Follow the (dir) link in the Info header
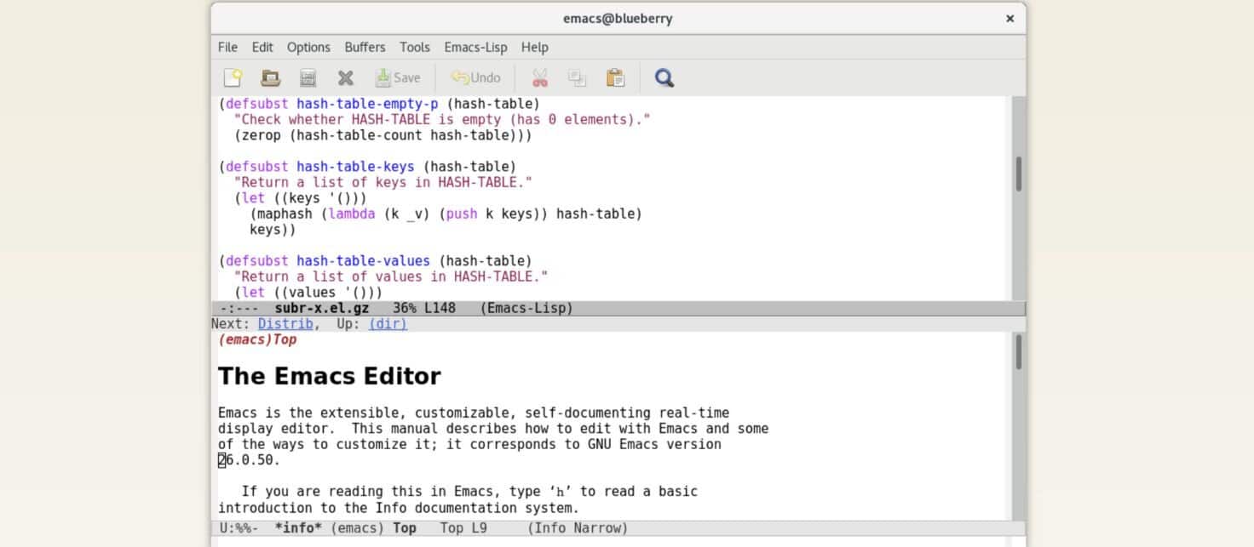1254x547 pixels. click(x=387, y=323)
